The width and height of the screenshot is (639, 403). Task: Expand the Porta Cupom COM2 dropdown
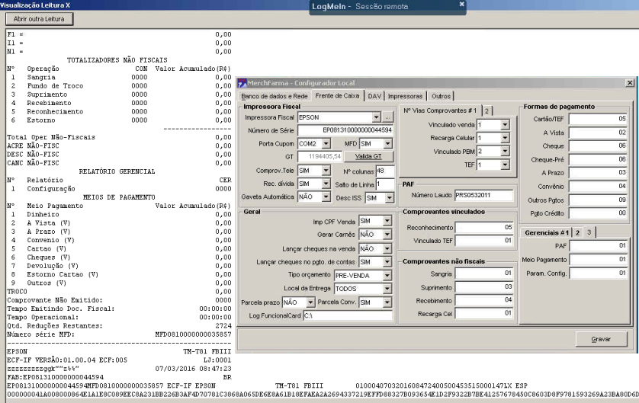pyautogui.click(x=326, y=143)
